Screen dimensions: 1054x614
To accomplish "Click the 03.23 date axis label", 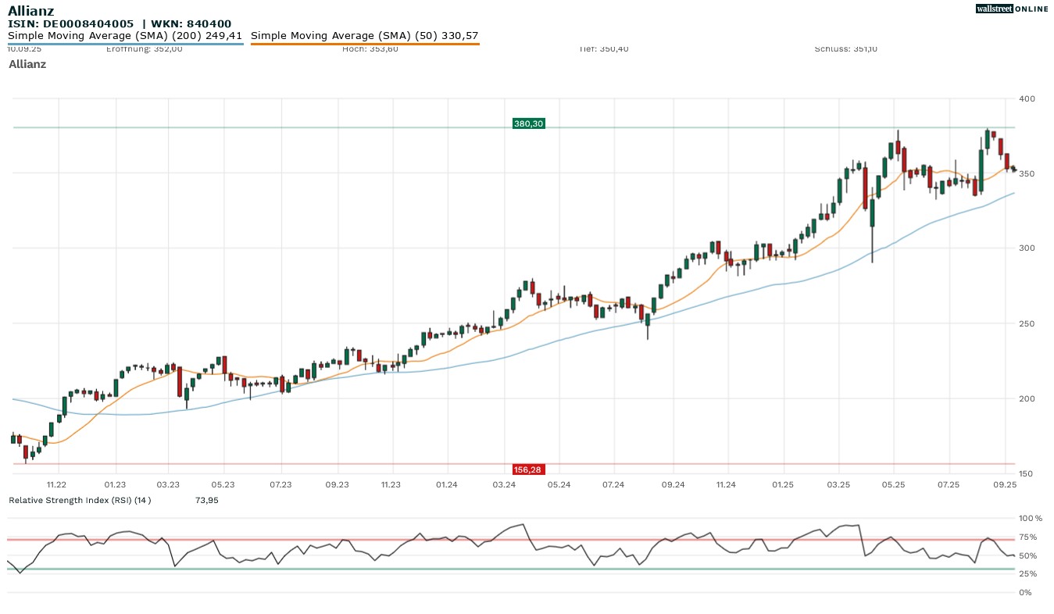I will 168,485.
